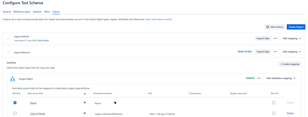Open the three-dots menu for Legacy Reference import

click(275, 52)
